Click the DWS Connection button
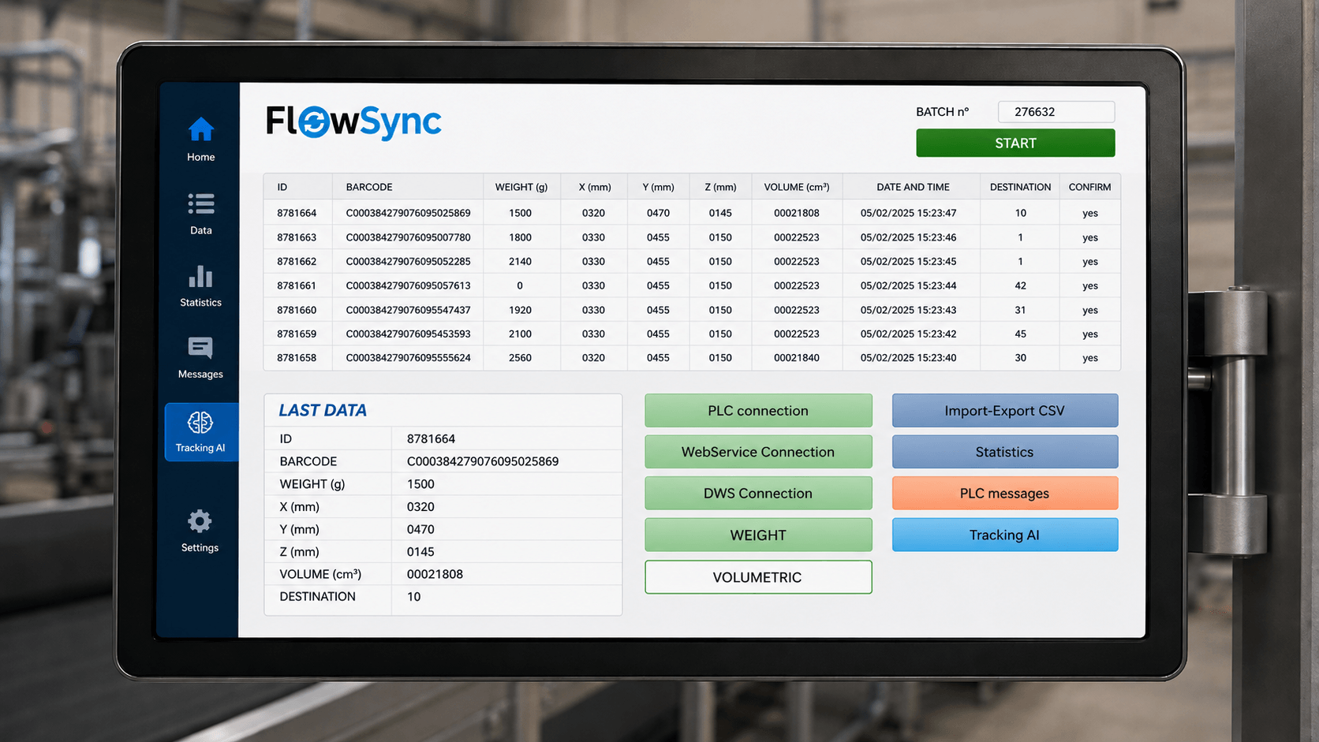This screenshot has width=1319, height=742. [758, 494]
